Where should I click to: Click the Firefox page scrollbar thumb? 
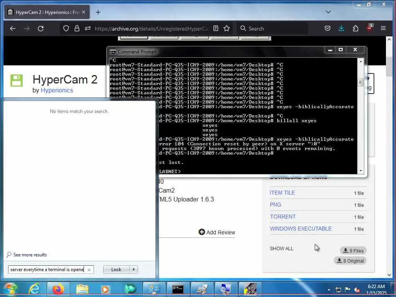pos(389,67)
